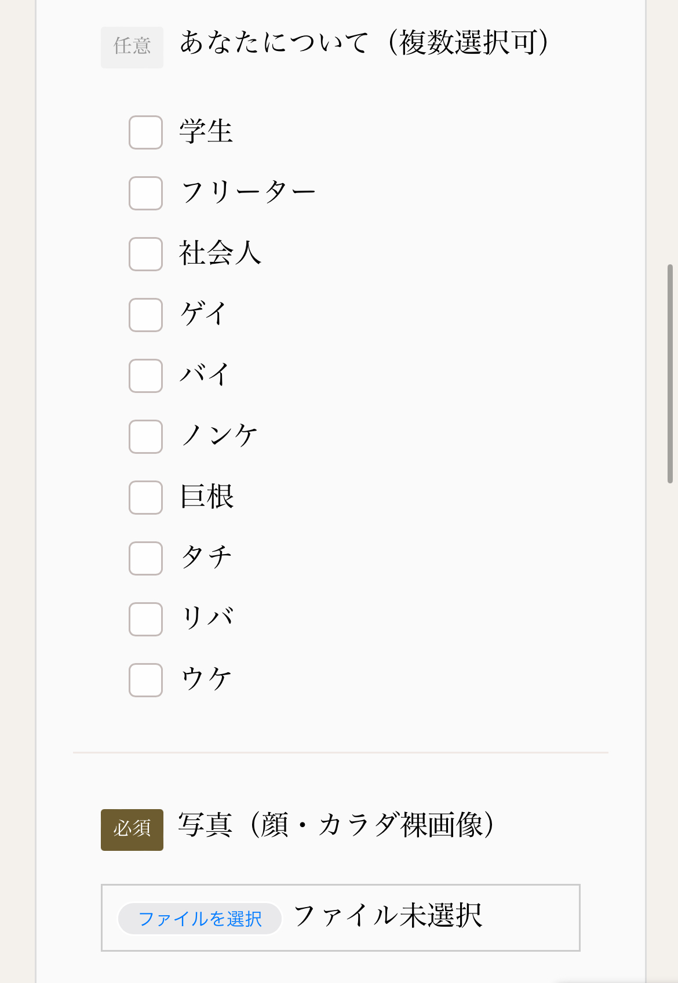The height and width of the screenshot is (983, 678).
Task: Enable the ゲイ checkbox
Action: click(x=145, y=315)
